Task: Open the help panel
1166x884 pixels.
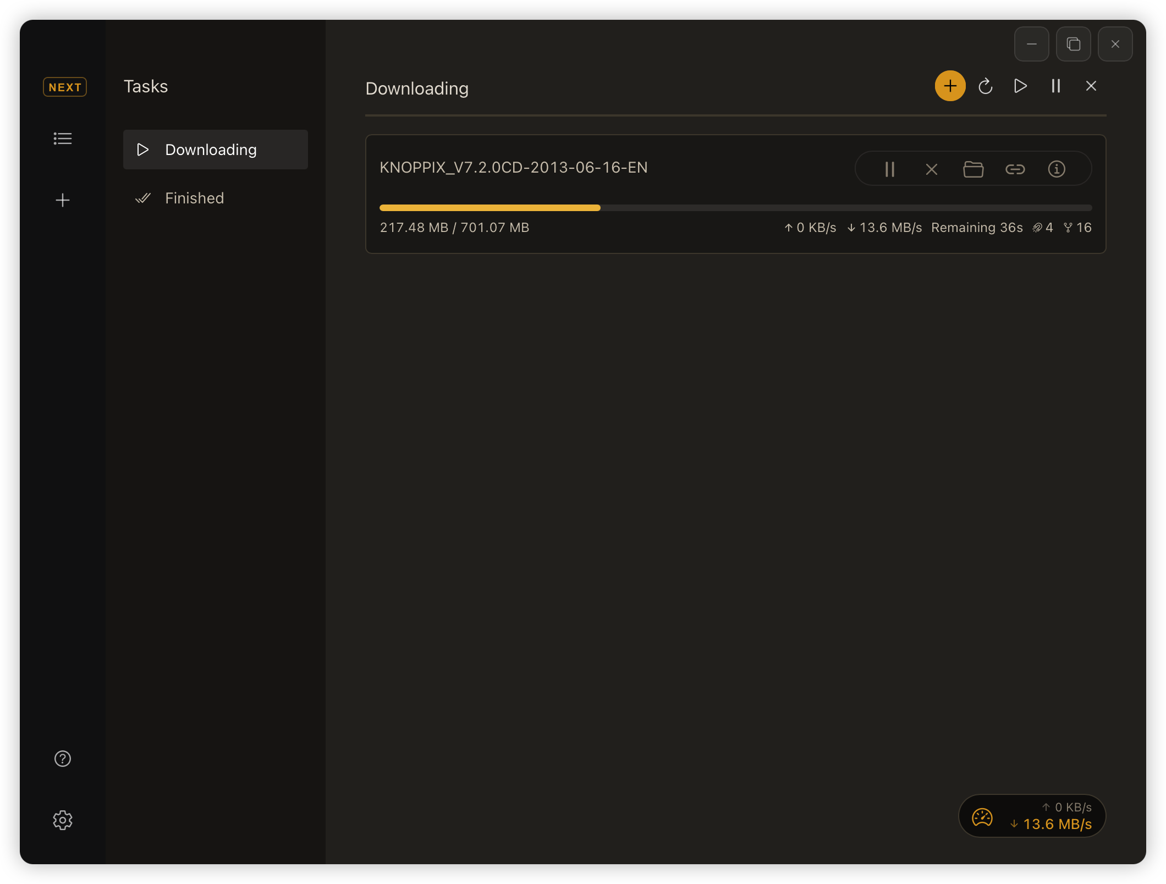Action: coord(62,759)
